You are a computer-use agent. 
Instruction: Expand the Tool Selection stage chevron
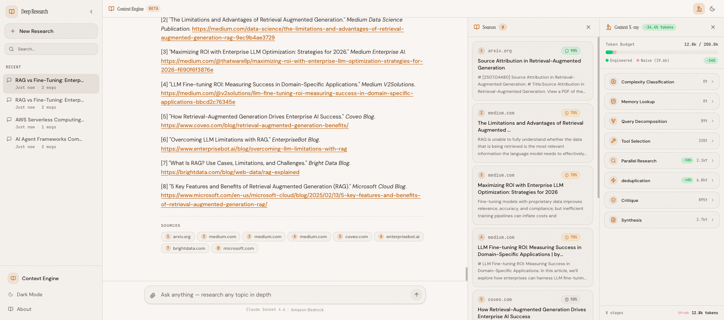(x=713, y=141)
